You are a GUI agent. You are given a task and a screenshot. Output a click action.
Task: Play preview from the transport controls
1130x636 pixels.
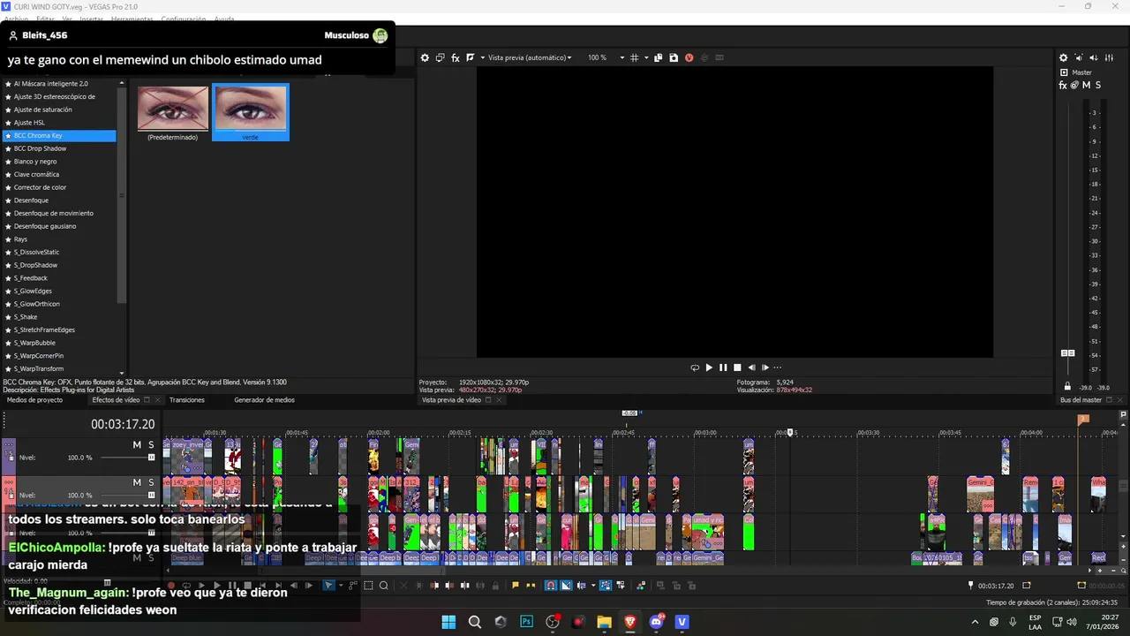coord(709,367)
